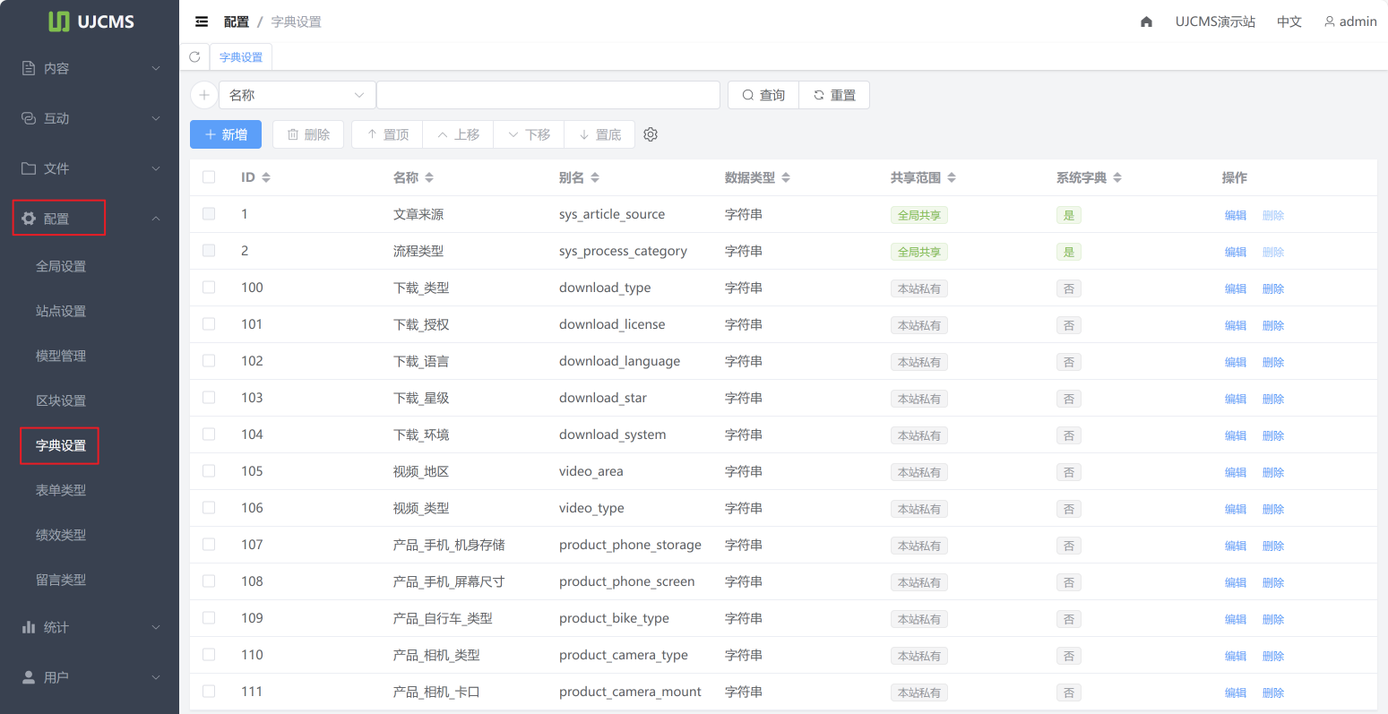Click 内容 document icon in sidebar
This screenshot has height=714, width=1388.
click(x=29, y=68)
